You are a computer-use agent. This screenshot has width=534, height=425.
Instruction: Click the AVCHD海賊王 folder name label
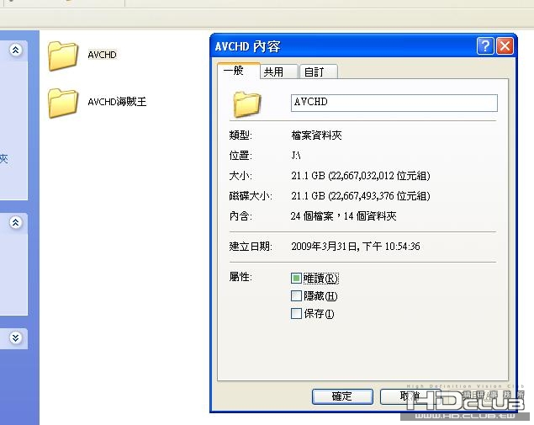117,102
